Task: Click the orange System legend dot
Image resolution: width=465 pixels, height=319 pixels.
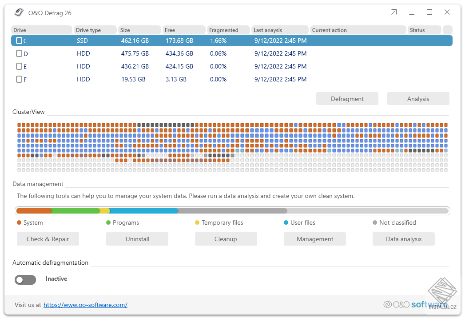Action: click(19, 222)
